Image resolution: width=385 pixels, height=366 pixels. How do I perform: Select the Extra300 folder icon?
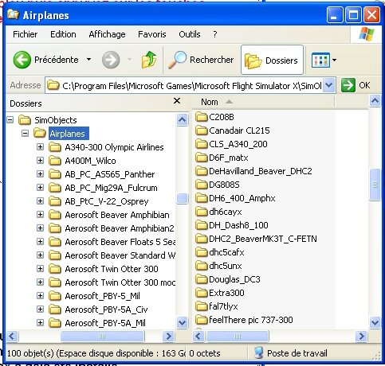201,293
